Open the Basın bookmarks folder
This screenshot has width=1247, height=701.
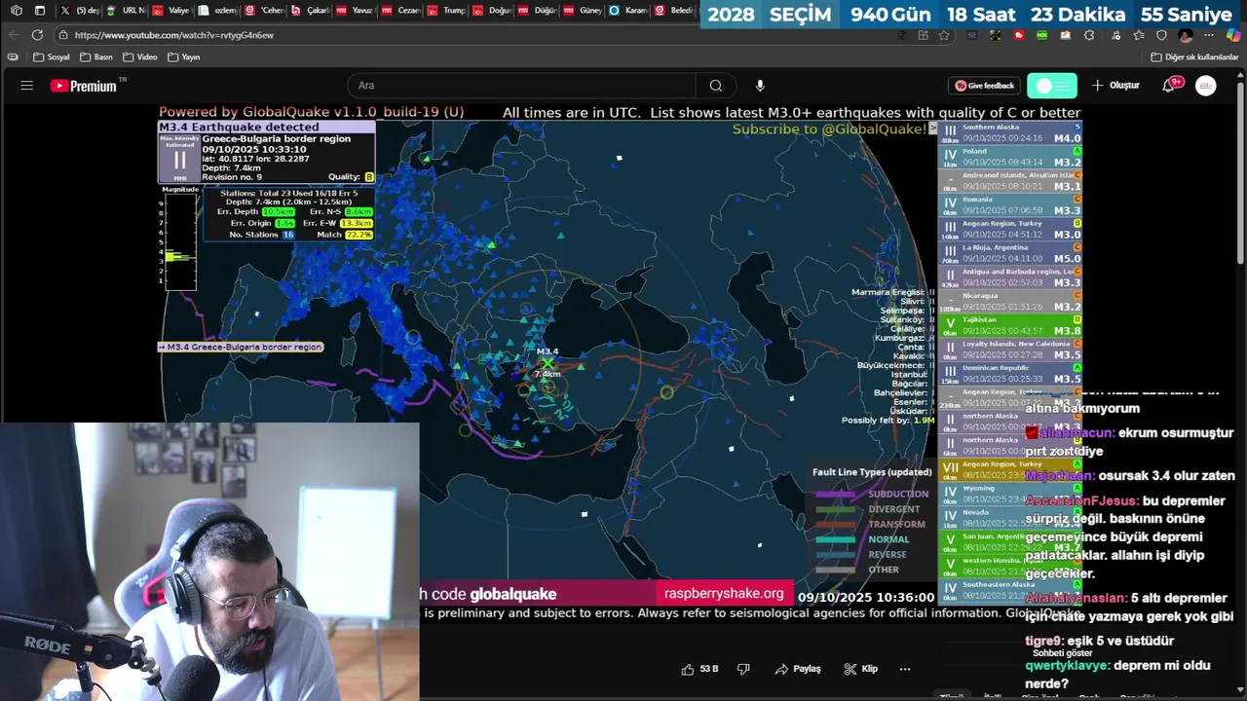tap(95, 57)
